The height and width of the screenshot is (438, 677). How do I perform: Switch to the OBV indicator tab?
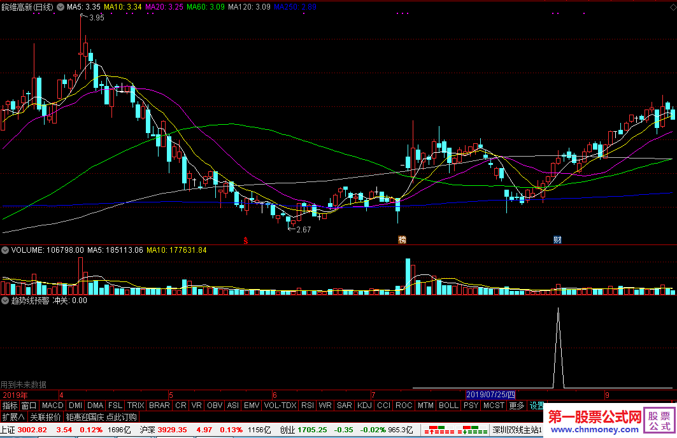pos(215,406)
